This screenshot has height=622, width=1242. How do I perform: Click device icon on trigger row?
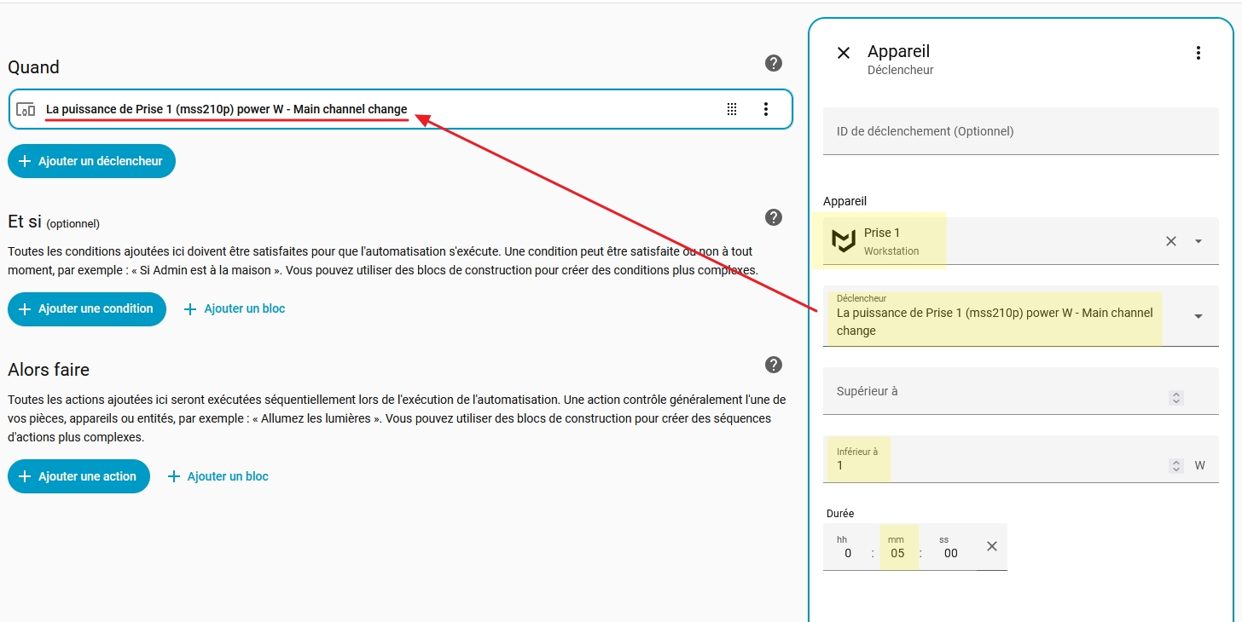26,109
